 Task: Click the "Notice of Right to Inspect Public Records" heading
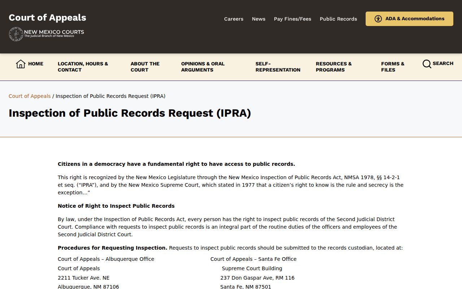116,206
